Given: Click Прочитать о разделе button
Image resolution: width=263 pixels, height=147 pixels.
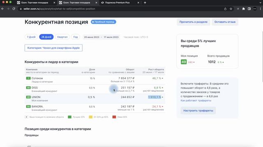Looking at the screenshot, I should tap(194, 22).
